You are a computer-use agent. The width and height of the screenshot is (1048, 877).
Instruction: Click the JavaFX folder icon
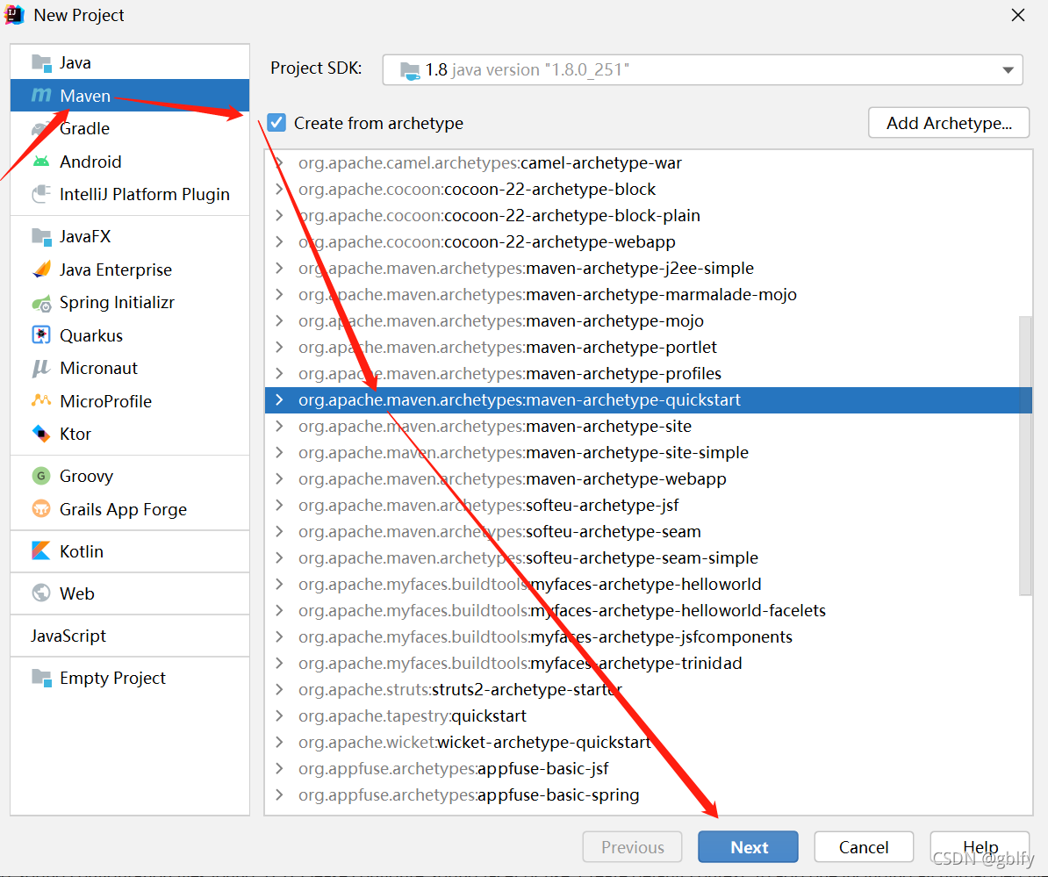coord(41,237)
